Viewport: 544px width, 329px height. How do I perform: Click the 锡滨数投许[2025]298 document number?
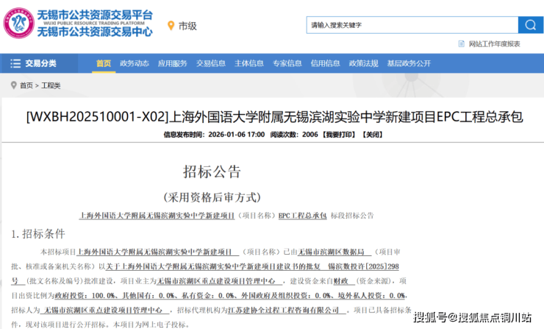coord(363,266)
